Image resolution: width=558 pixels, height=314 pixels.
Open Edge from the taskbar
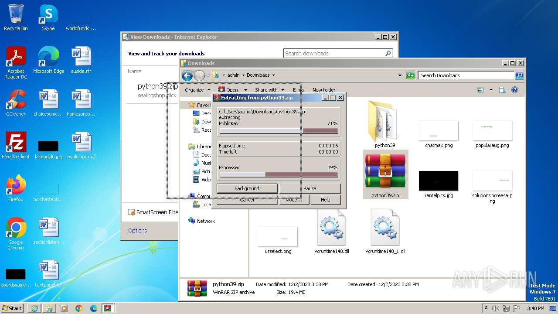94,308
